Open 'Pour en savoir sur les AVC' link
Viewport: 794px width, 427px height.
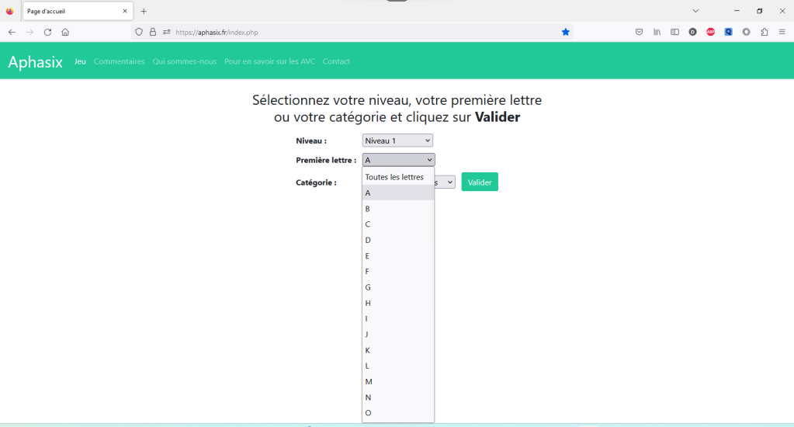click(269, 61)
